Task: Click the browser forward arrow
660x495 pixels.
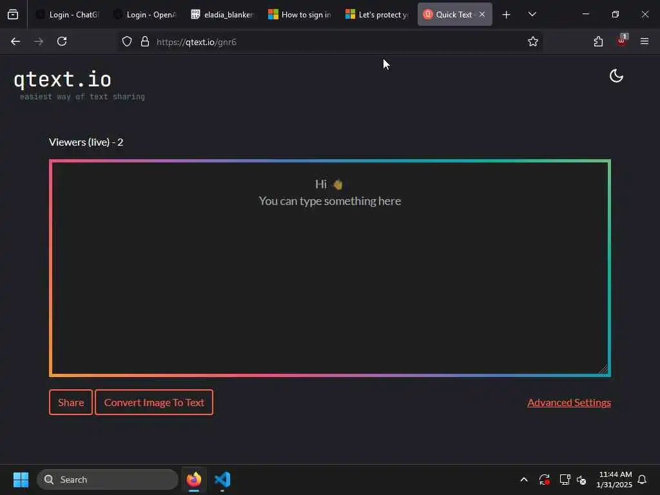Action: (x=38, y=41)
